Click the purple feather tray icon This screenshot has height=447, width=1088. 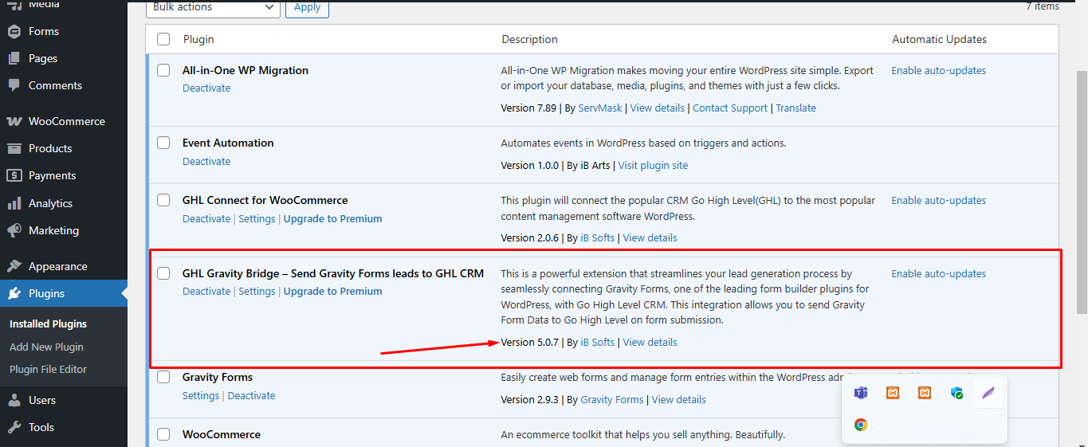[x=988, y=393]
